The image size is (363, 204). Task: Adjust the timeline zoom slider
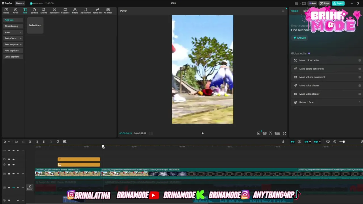pyautogui.click(x=344, y=142)
